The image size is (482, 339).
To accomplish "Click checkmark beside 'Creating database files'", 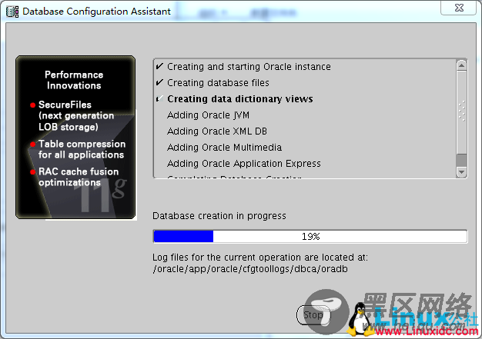I will 159,82.
